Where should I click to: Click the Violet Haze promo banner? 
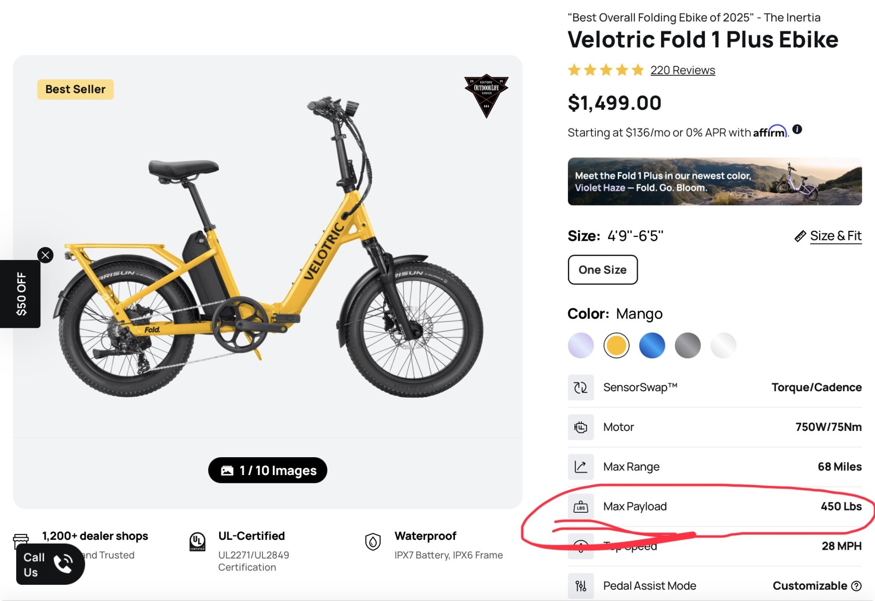pyautogui.click(x=714, y=181)
